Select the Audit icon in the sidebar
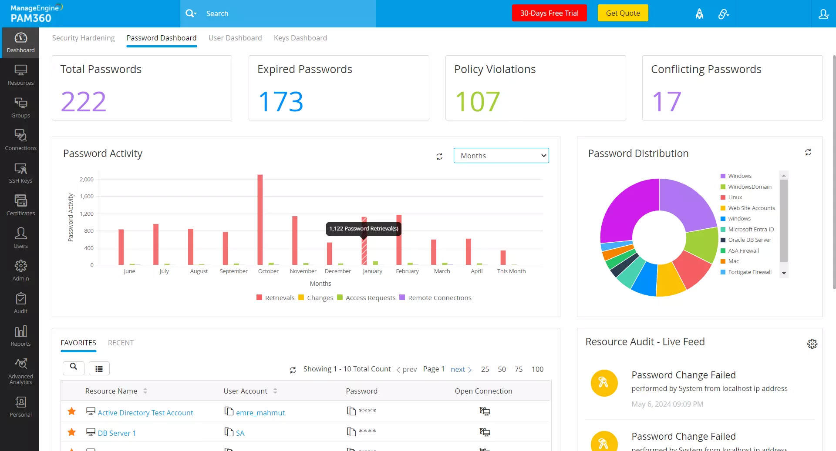 coord(20,302)
